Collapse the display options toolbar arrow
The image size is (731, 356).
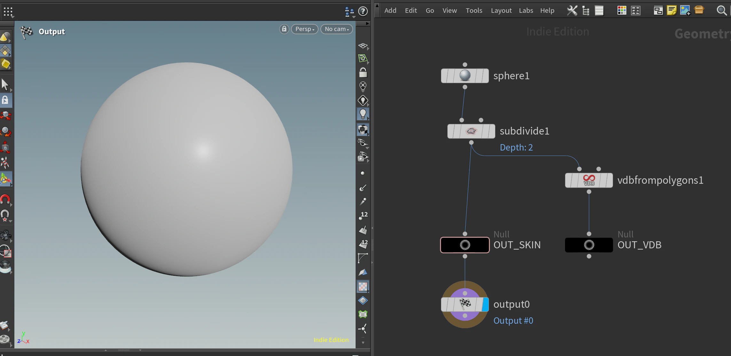[x=367, y=23]
